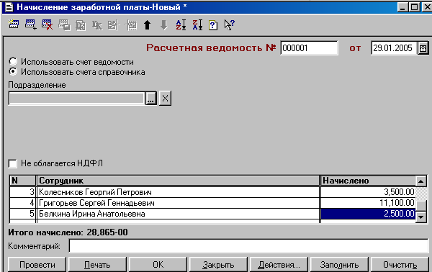The image size is (432, 272).
Task: Click row number cell 3
Action: tap(22, 192)
